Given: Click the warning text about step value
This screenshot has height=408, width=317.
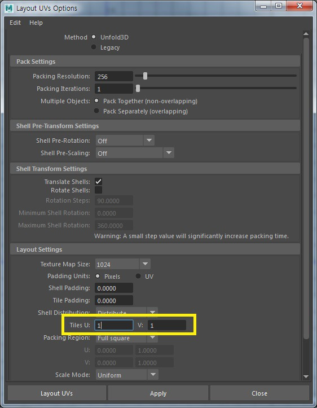Looking at the screenshot, I should [191, 236].
